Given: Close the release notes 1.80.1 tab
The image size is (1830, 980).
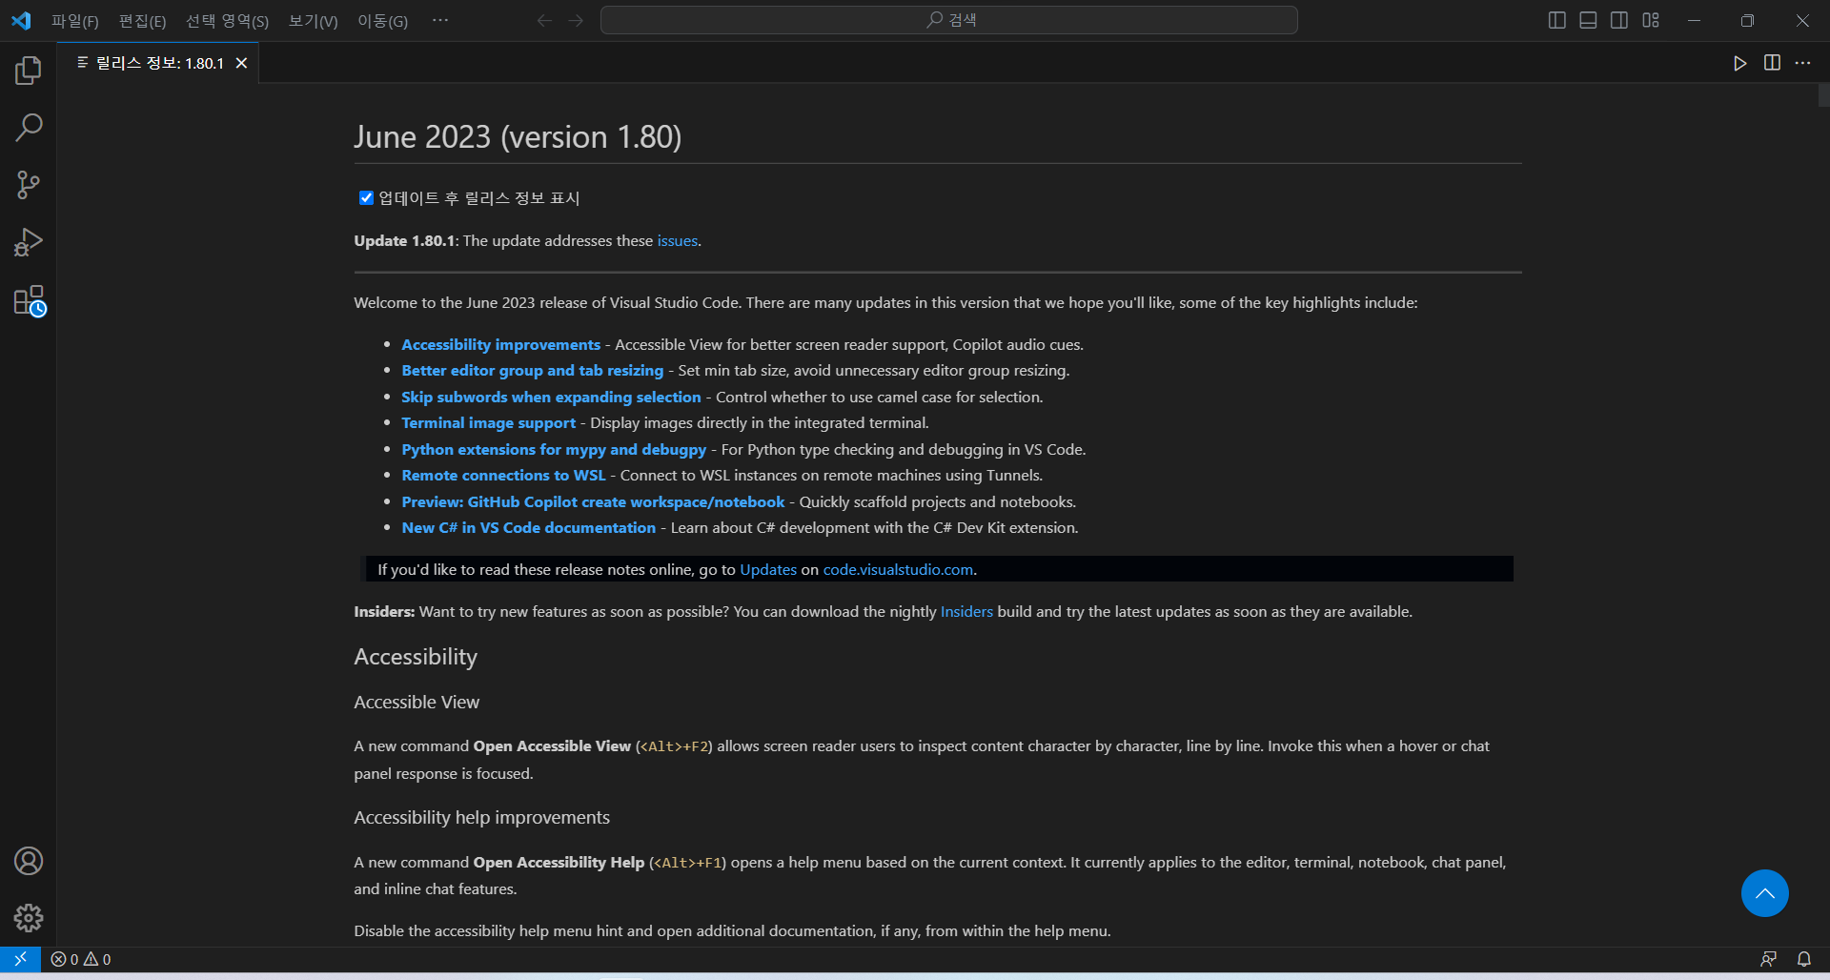Looking at the screenshot, I should point(242,63).
